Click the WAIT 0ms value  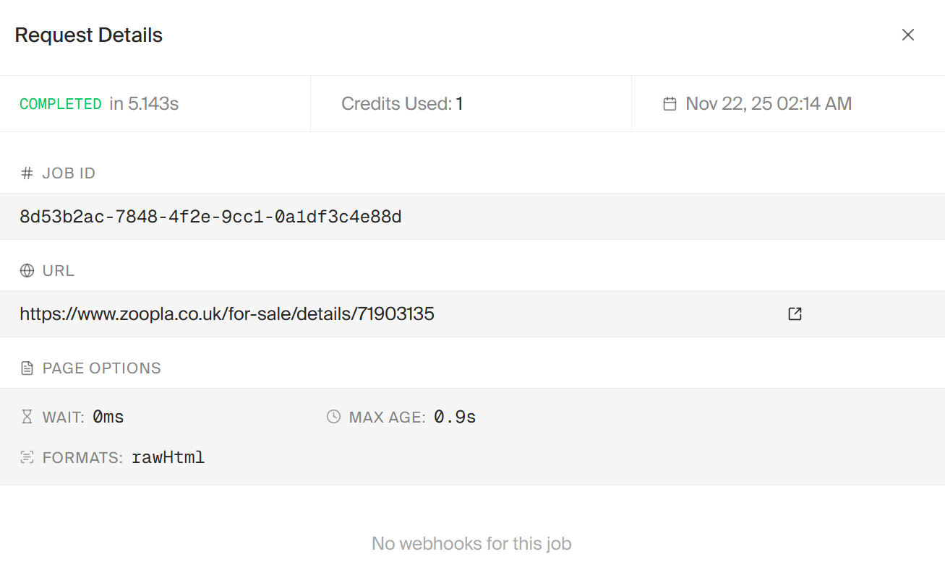[108, 416]
